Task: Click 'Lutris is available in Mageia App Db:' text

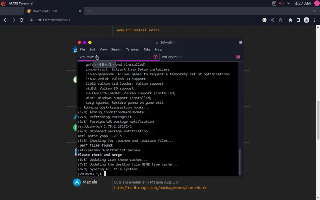Action: pyautogui.click(x=146, y=182)
